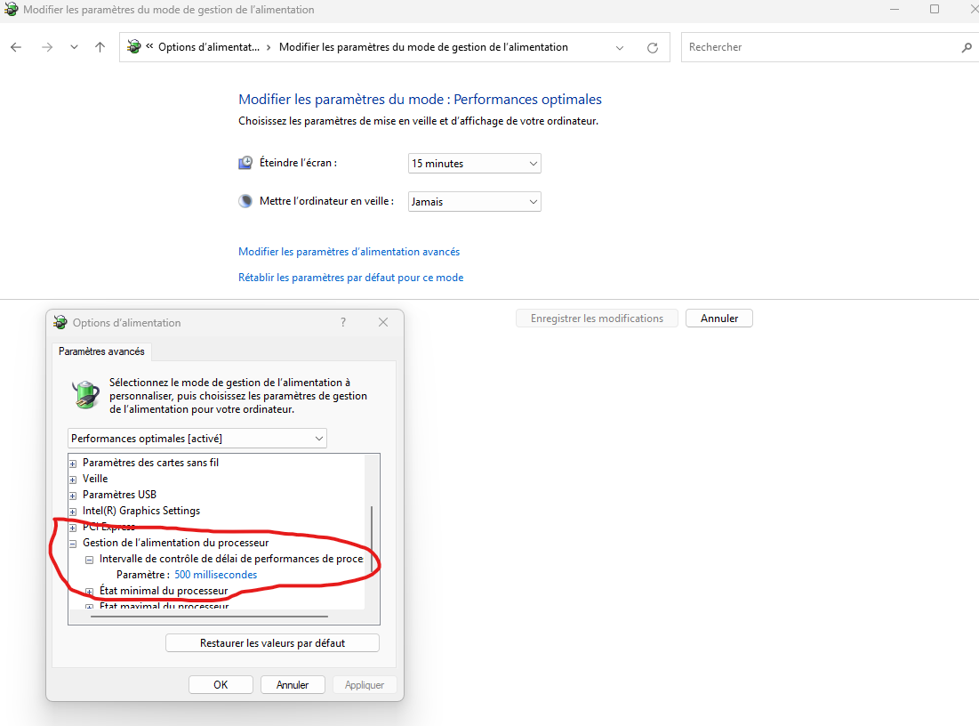This screenshot has height=726, width=979.
Task: Expand Paramètres des cartes sans fil
Action: [73, 464]
